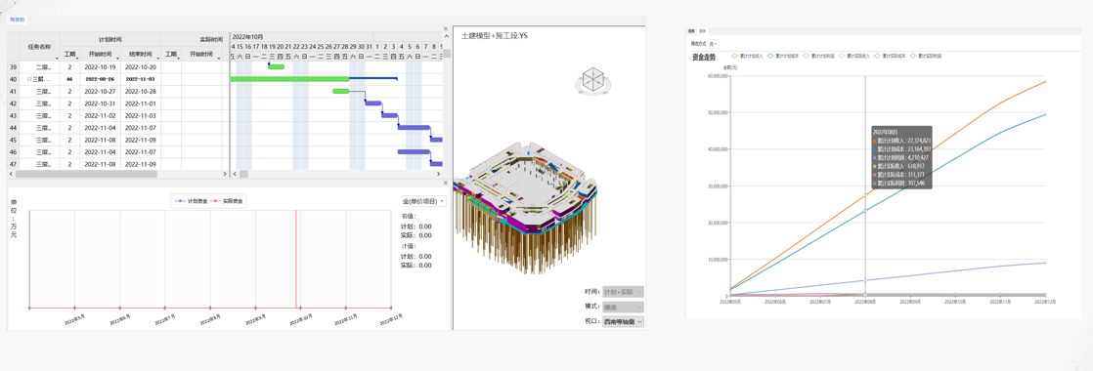Viewport: 1093px width, 371px height.
Task: Toggle the green 累计实际收入 legend series
Action: click(x=856, y=56)
